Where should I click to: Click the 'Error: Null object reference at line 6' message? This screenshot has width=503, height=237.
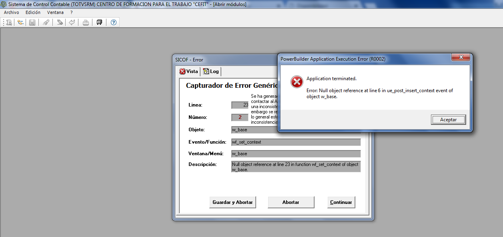(x=379, y=93)
